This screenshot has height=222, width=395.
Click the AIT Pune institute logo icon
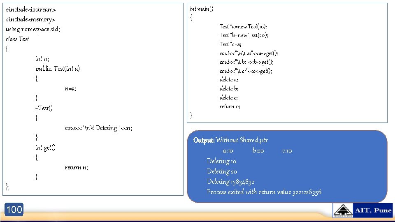tap(343, 210)
